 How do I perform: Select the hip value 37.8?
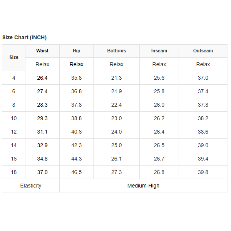pos(77,105)
